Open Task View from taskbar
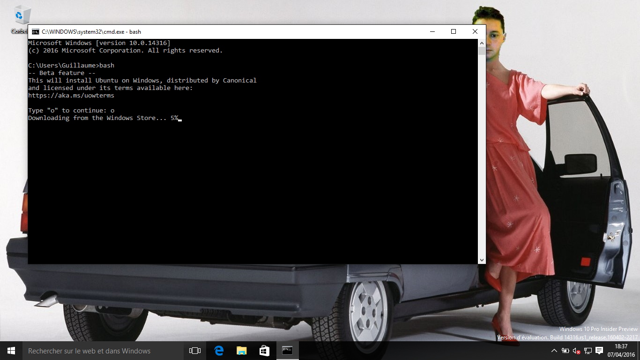 (x=194, y=351)
